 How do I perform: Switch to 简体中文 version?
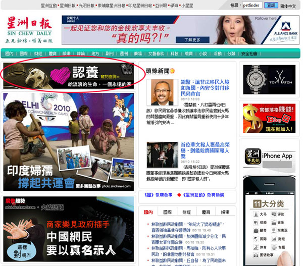click(288, 6)
